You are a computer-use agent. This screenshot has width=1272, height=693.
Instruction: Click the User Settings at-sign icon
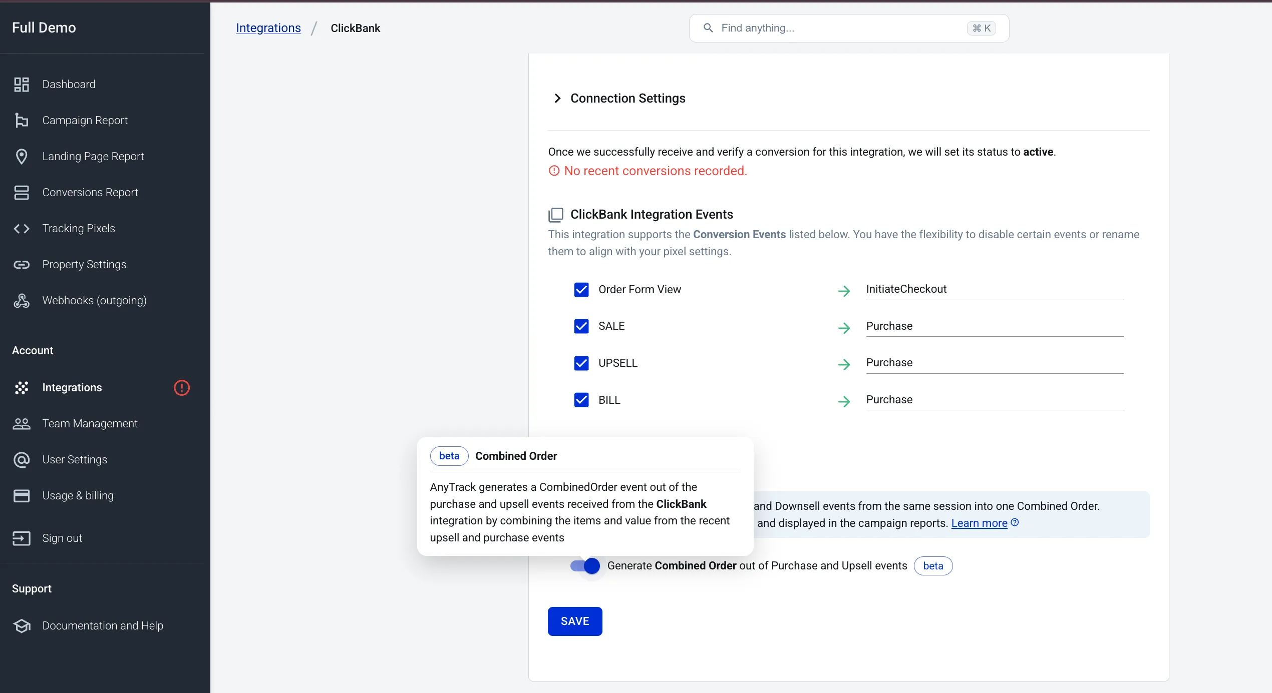(x=22, y=459)
